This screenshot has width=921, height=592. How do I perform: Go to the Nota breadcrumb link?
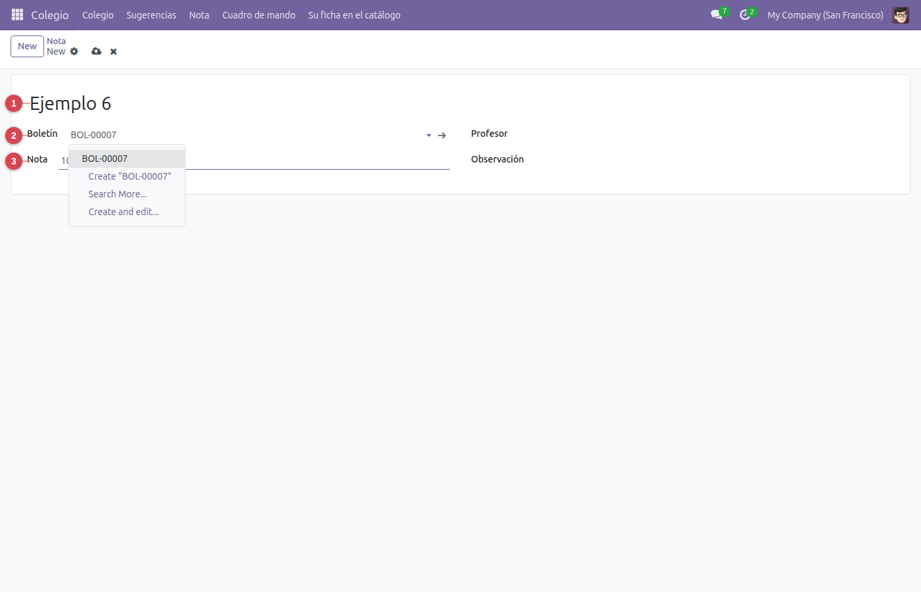[56, 41]
